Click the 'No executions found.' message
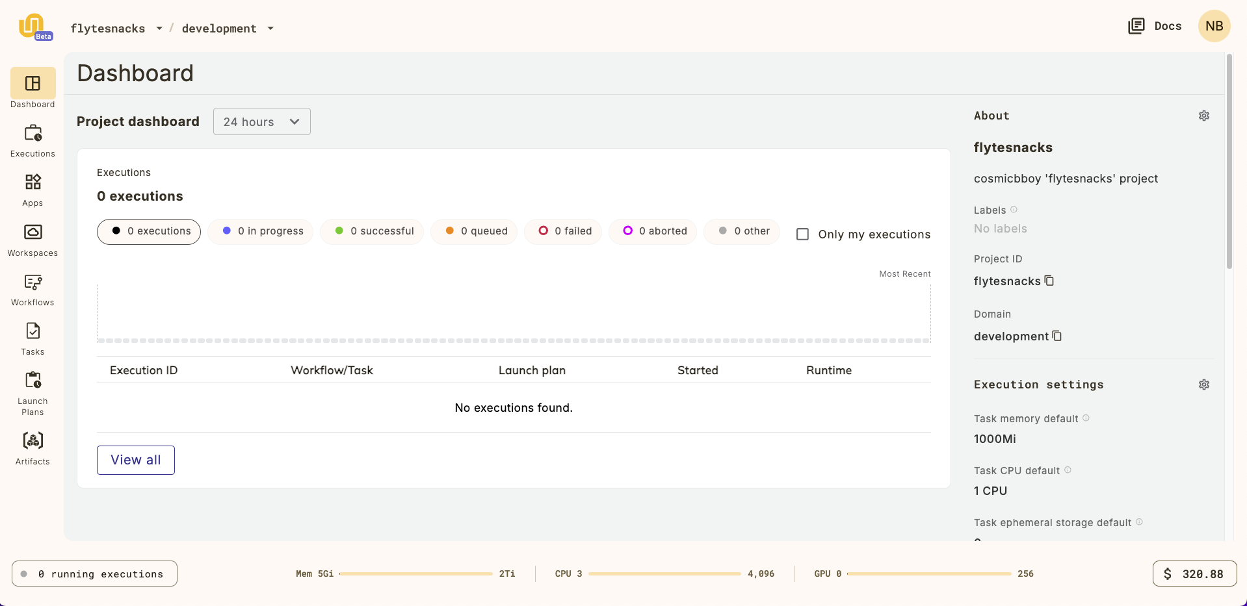This screenshot has height=606, width=1247. 514,408
